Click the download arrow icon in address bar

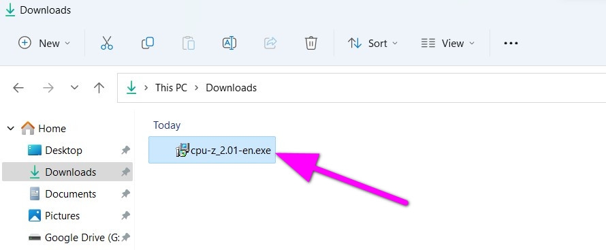point(132,87)
